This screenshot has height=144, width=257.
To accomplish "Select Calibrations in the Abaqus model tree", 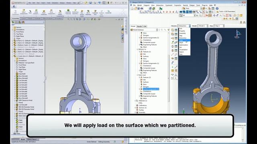I will [143, 106].
